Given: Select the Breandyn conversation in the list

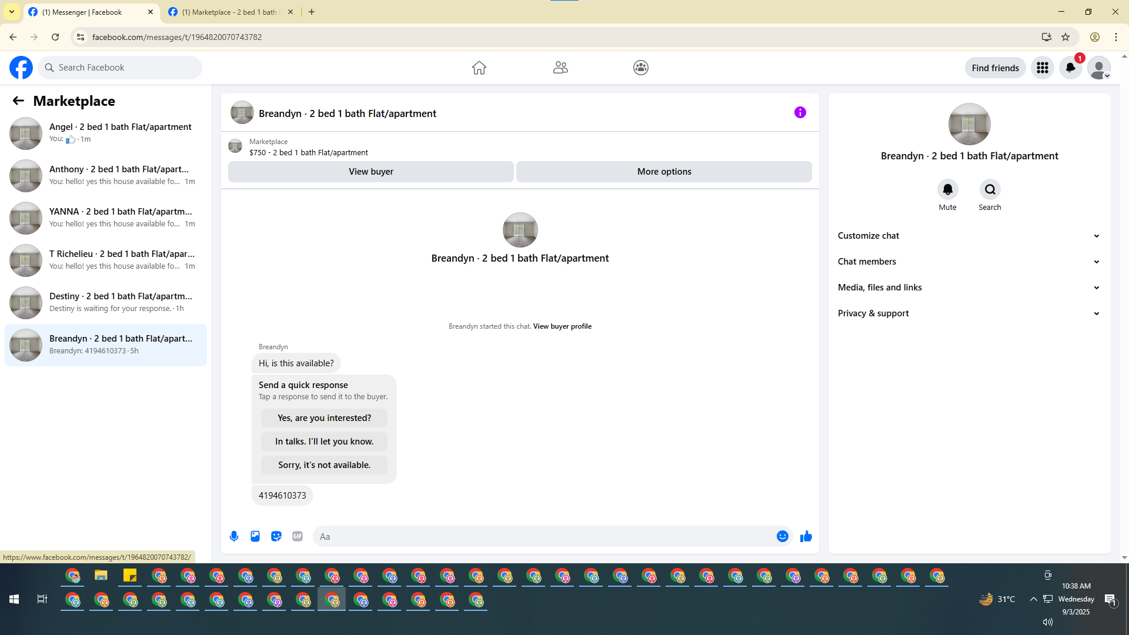Looking at the screenshot, I should [x=106, y=345].
